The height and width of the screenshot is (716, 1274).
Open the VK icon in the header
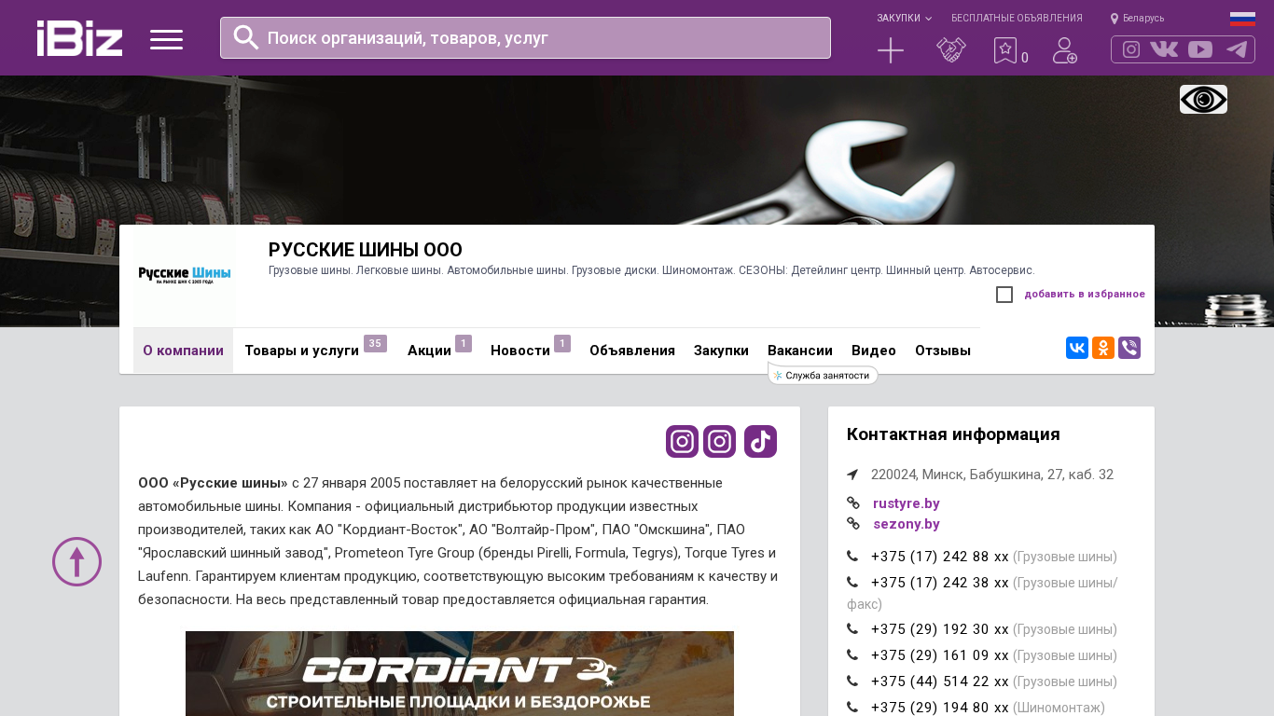(1164, 49)
